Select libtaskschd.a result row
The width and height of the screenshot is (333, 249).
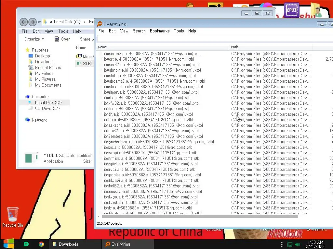[x=153, y=125]
